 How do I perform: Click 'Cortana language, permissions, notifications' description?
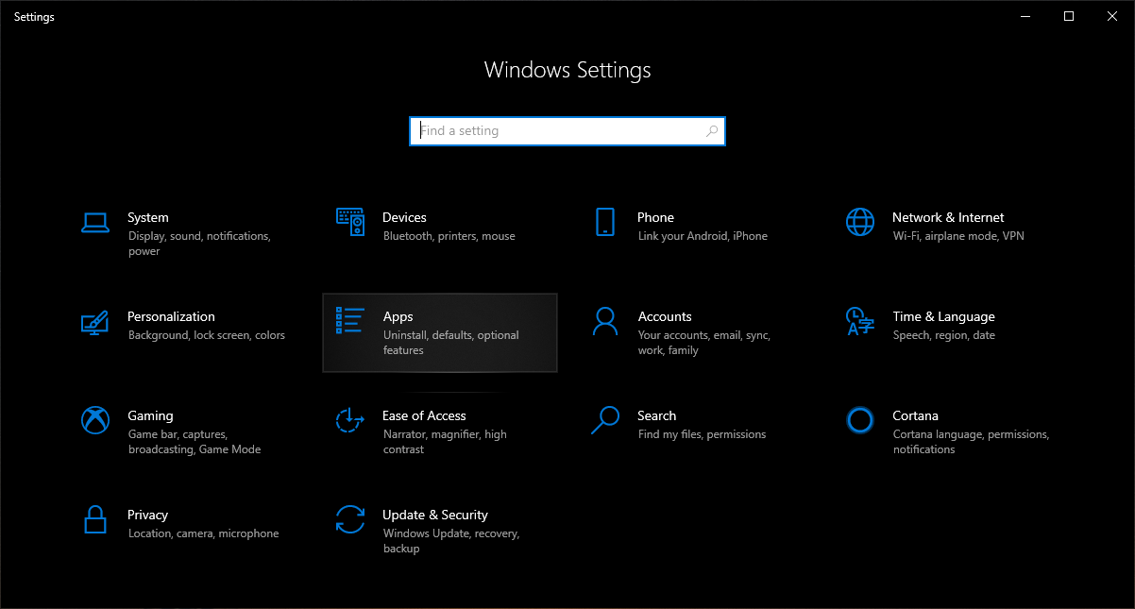(971, 442)
